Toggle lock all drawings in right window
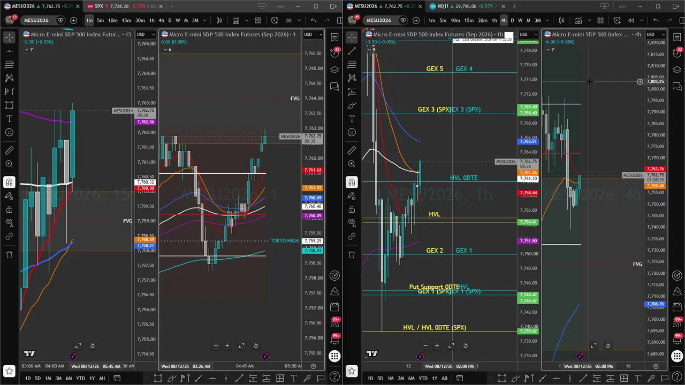The height and width of the screenshot is (385, 685). (352, 209)
